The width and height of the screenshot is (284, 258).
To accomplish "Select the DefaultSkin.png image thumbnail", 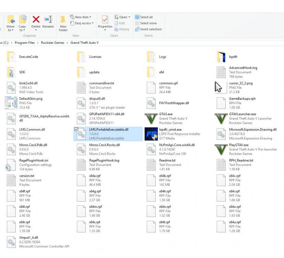I will tap(10, 103).
